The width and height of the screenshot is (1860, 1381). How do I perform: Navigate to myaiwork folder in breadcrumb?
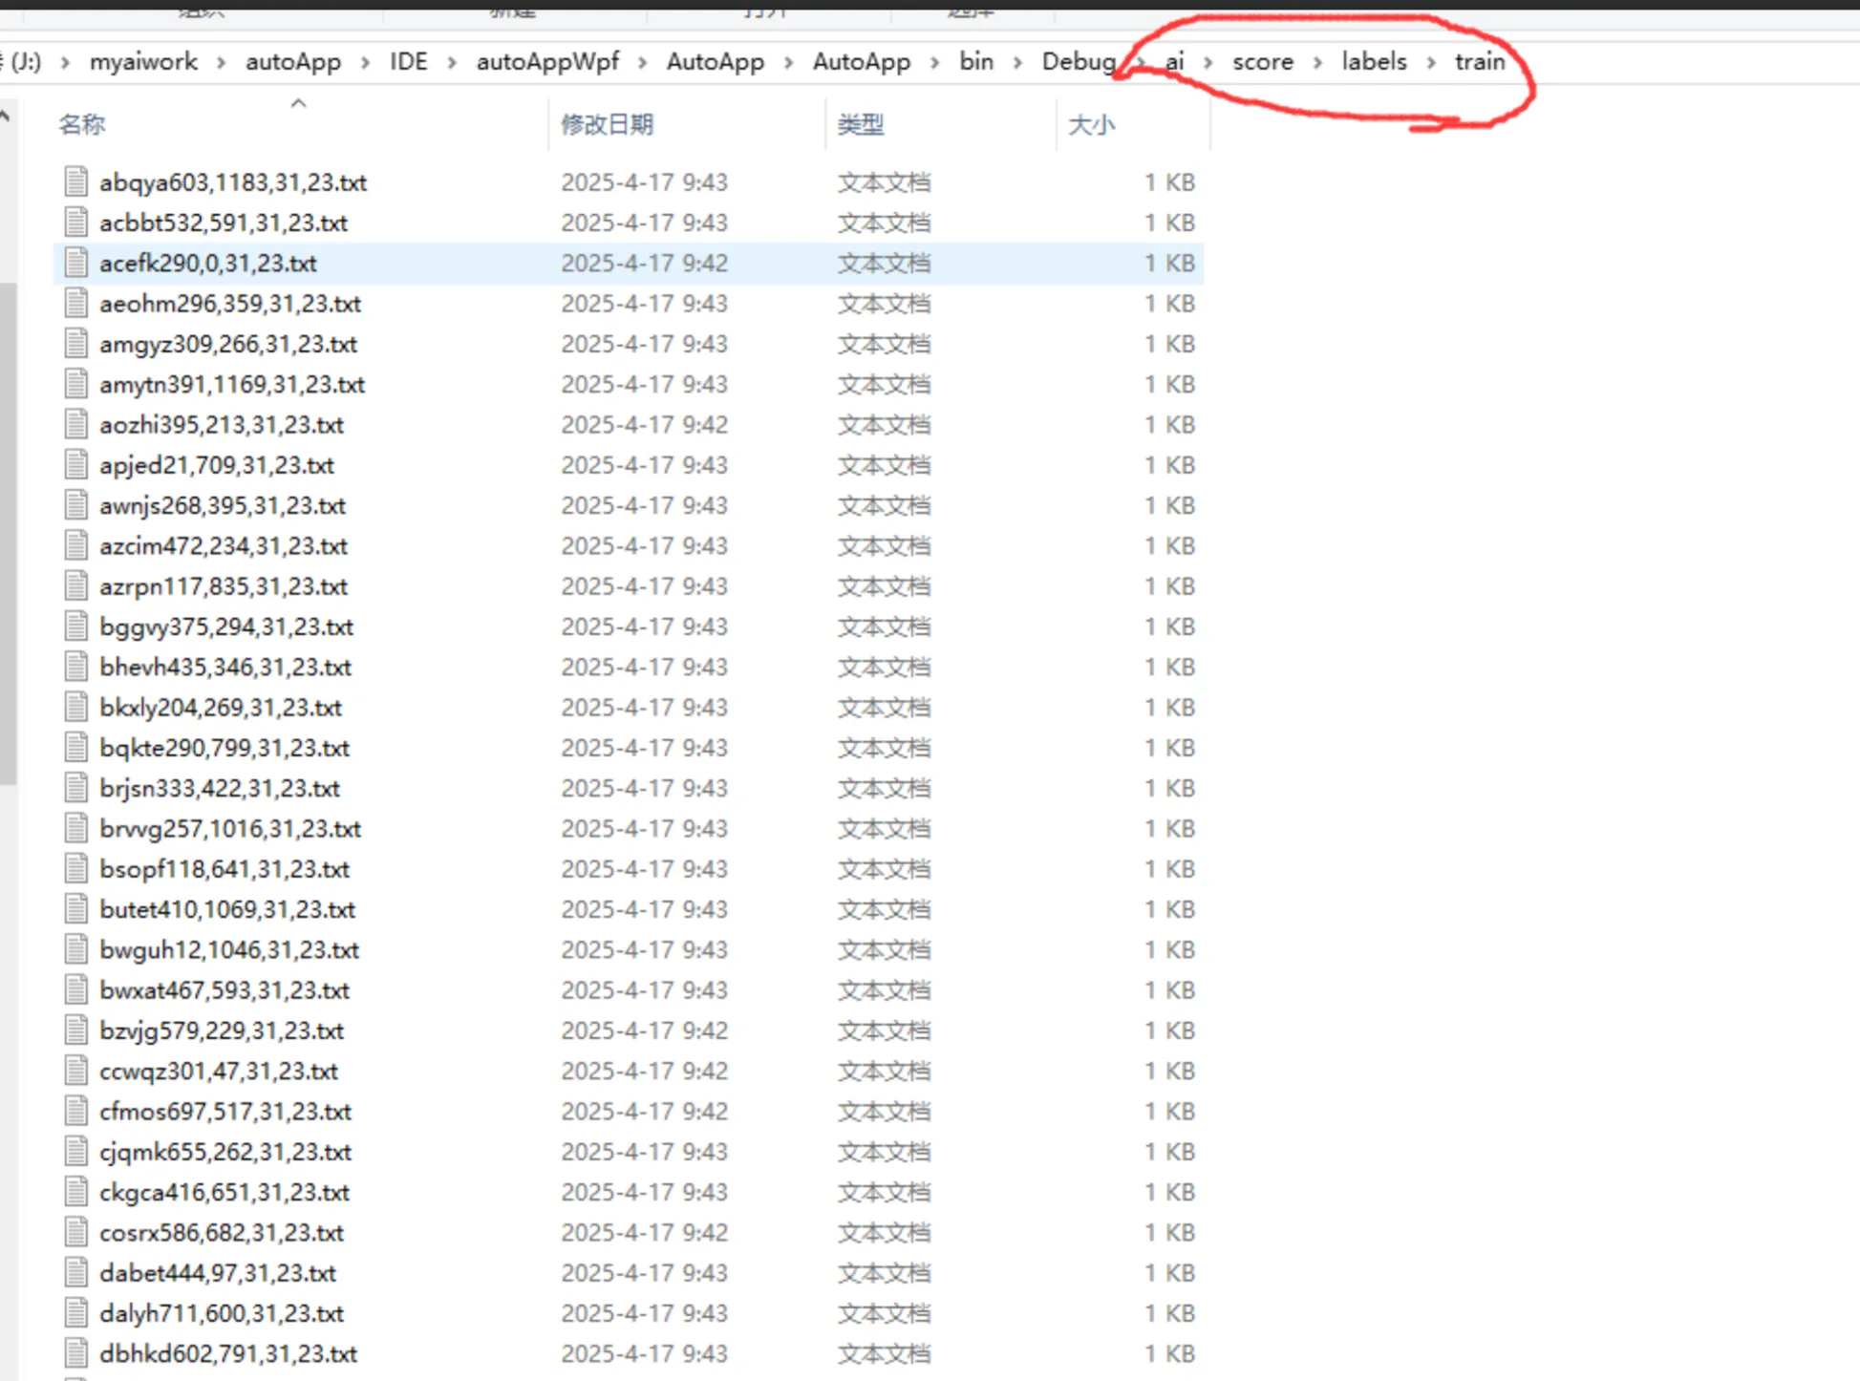143,62
